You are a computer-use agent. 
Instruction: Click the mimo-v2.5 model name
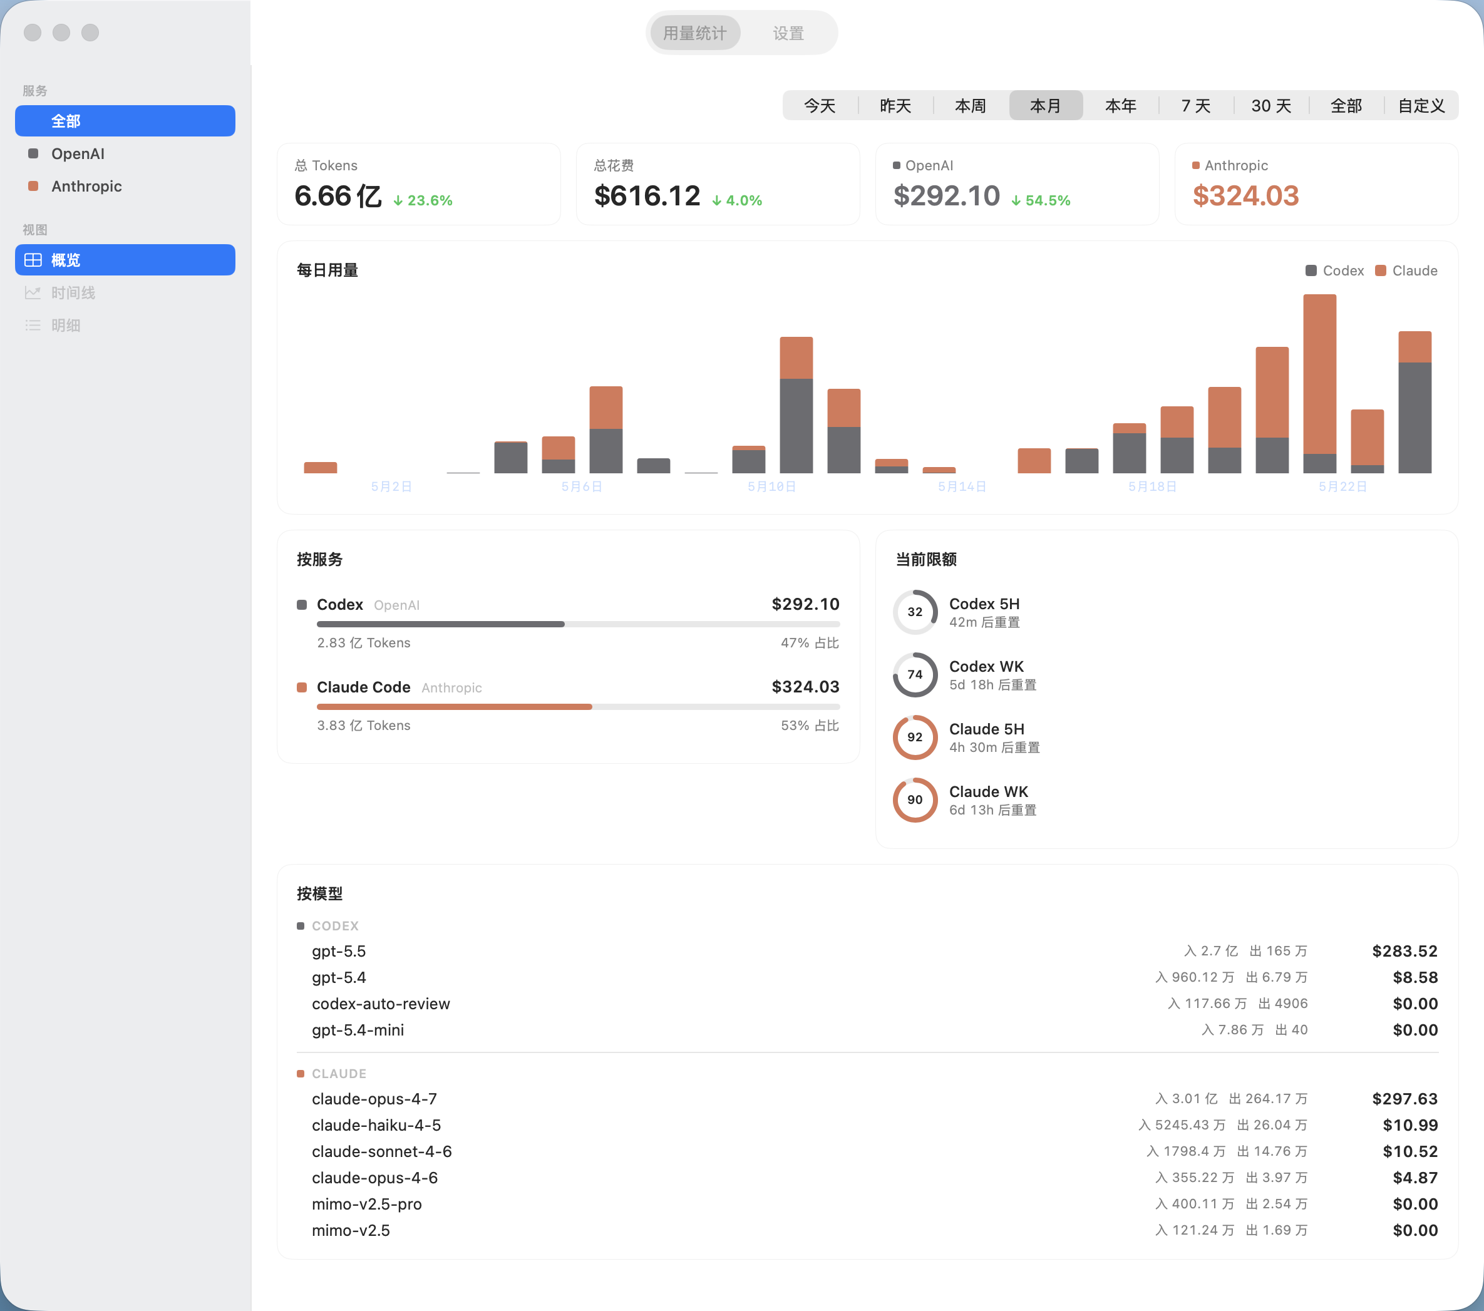pos(351,1230)
